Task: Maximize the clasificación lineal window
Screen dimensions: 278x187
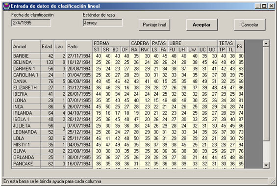Action: (264, 6)
